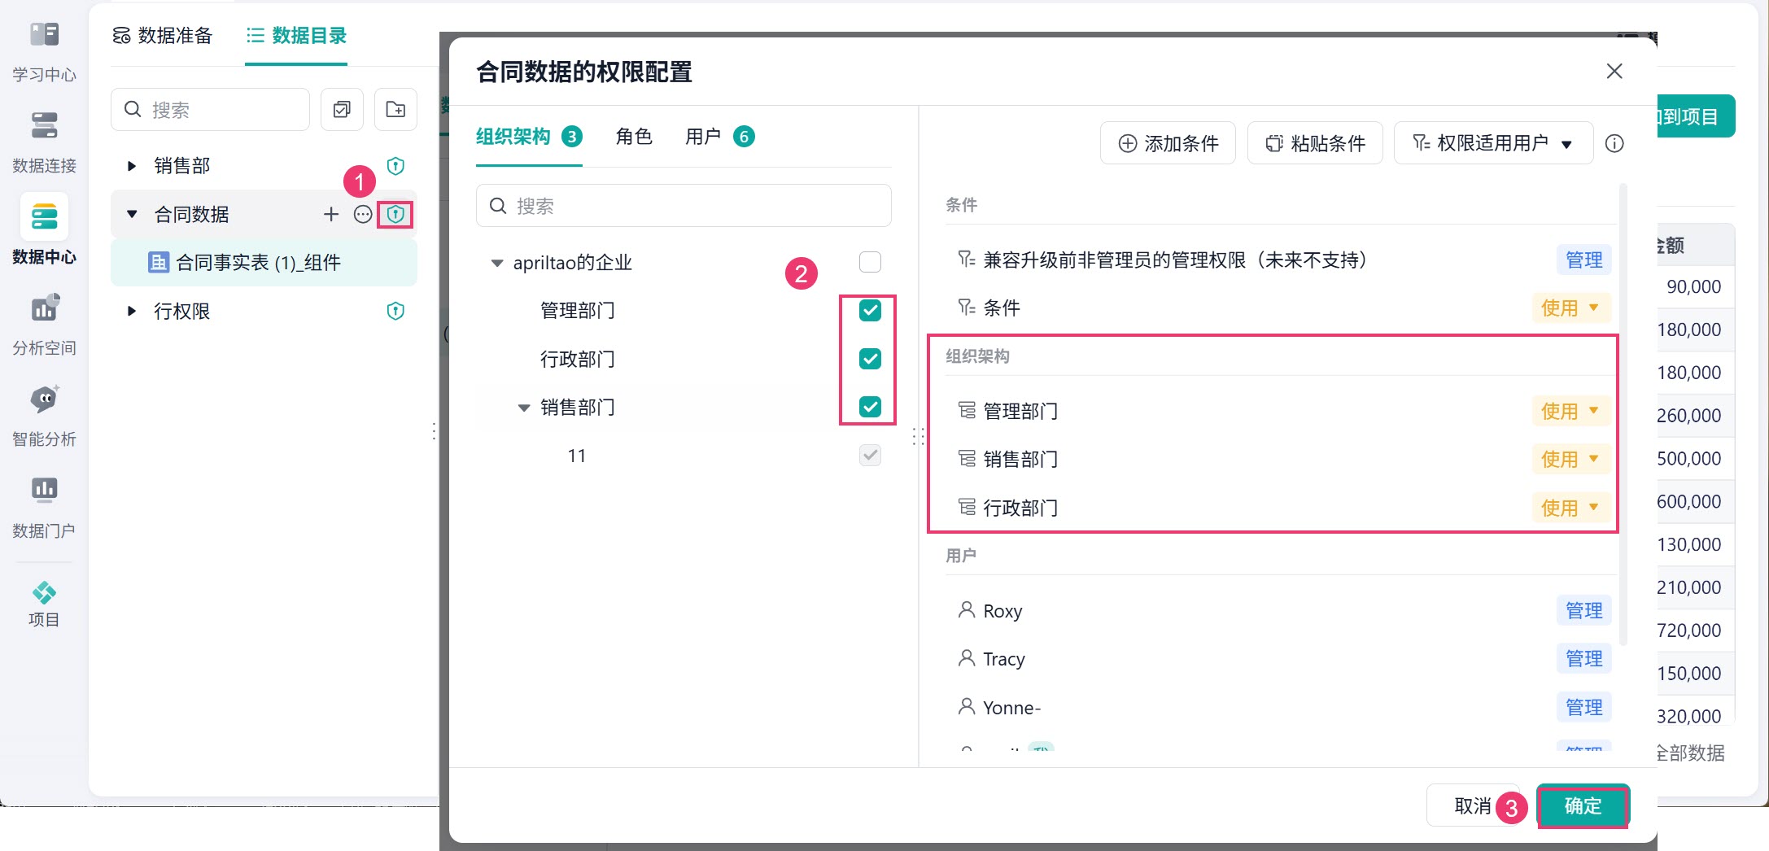Click the shield icon on 销售部 row
Image resolution: width=1769 pixels, height=851 pixels.
pos(395,166)
